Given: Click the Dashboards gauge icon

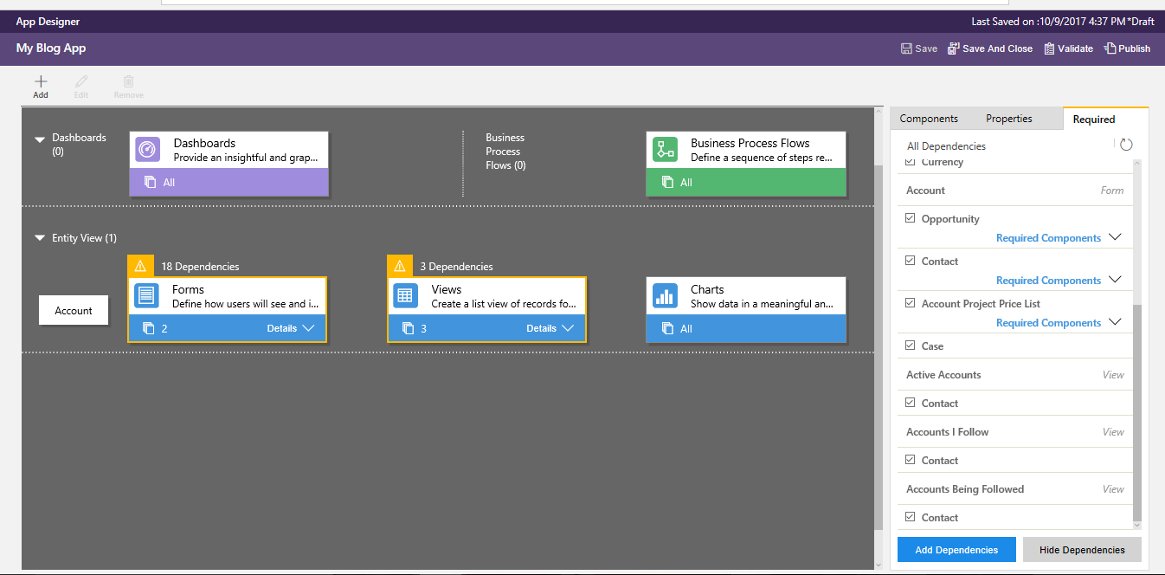Looking at the screenshot, I should (147, 150).
